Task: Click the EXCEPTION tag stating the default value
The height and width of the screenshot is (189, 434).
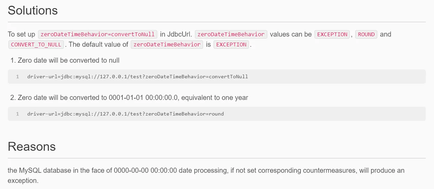Action: (231, 44)
